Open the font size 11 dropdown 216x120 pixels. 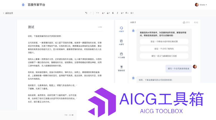pyautogui.click(x=97, y=13)
